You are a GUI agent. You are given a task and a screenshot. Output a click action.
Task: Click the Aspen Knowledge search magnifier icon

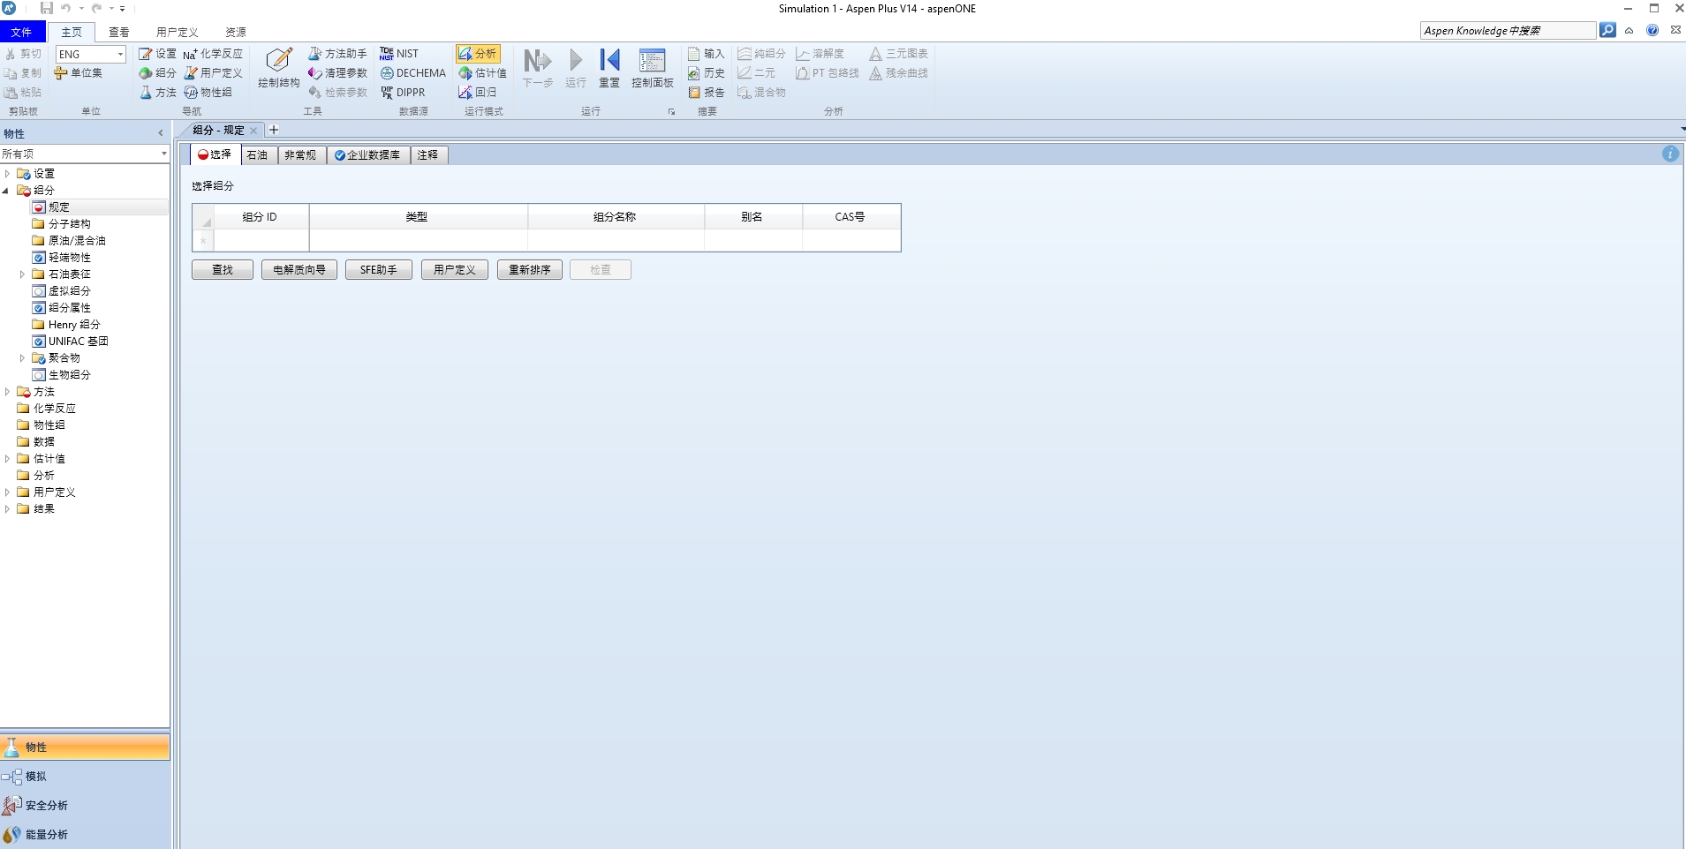click(x=1607, y=30)
